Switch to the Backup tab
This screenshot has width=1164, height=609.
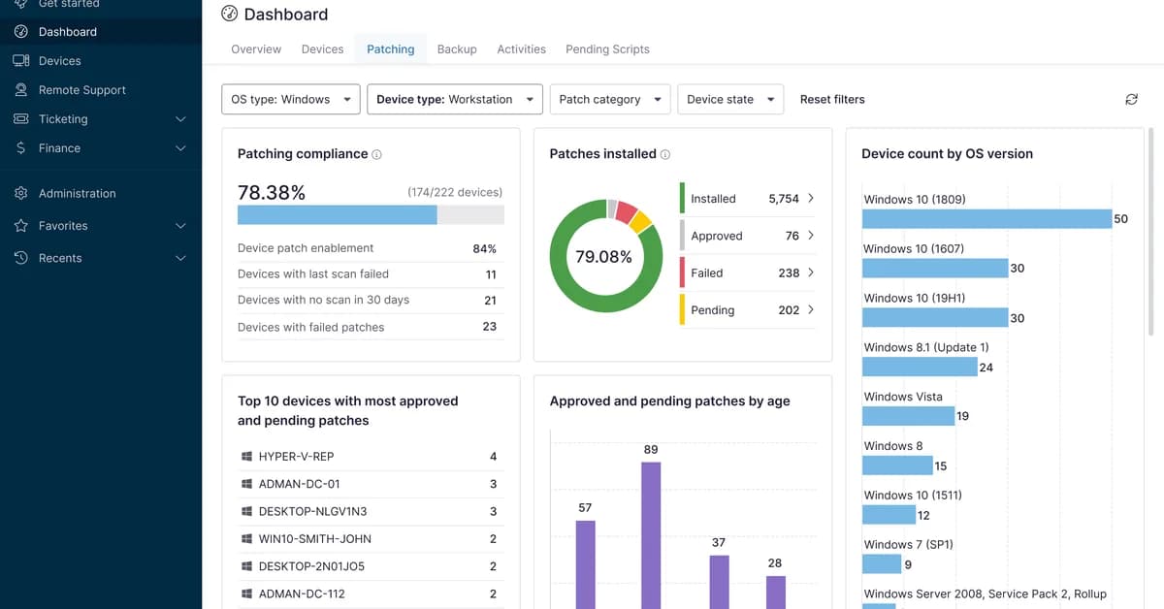[457, 49]
